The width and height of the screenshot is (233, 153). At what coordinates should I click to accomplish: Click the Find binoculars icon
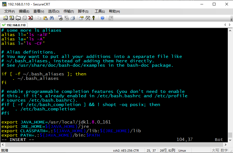pos(51,18)
